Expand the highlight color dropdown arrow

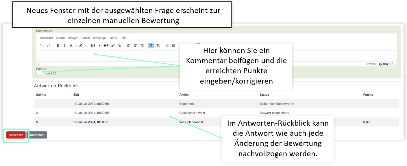(85, 46)
